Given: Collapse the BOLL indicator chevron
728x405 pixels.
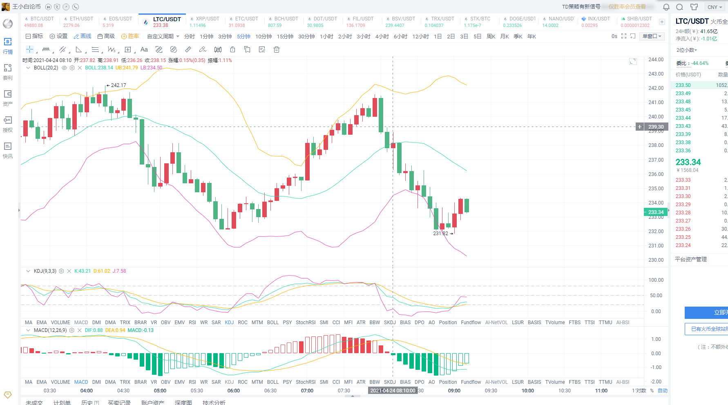Looking at the screenshot, I should 28,68.
